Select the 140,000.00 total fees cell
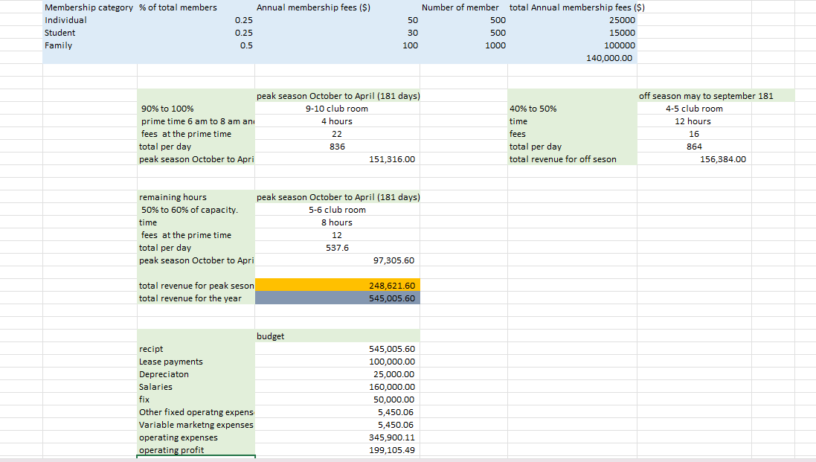816x462 pixels. [610, 58]
